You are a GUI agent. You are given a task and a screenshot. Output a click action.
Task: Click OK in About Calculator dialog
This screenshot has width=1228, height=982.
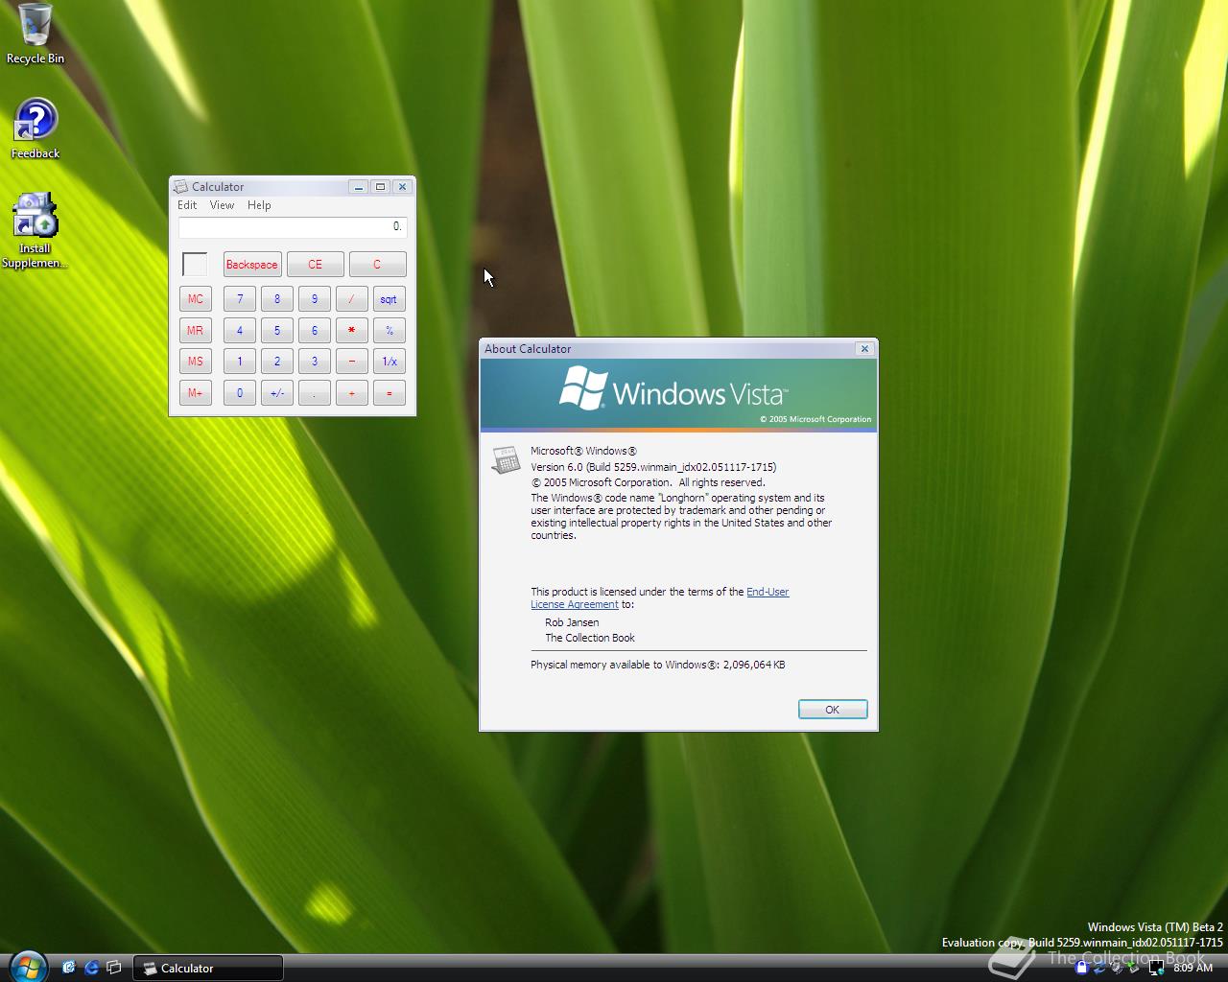(833, 710)
